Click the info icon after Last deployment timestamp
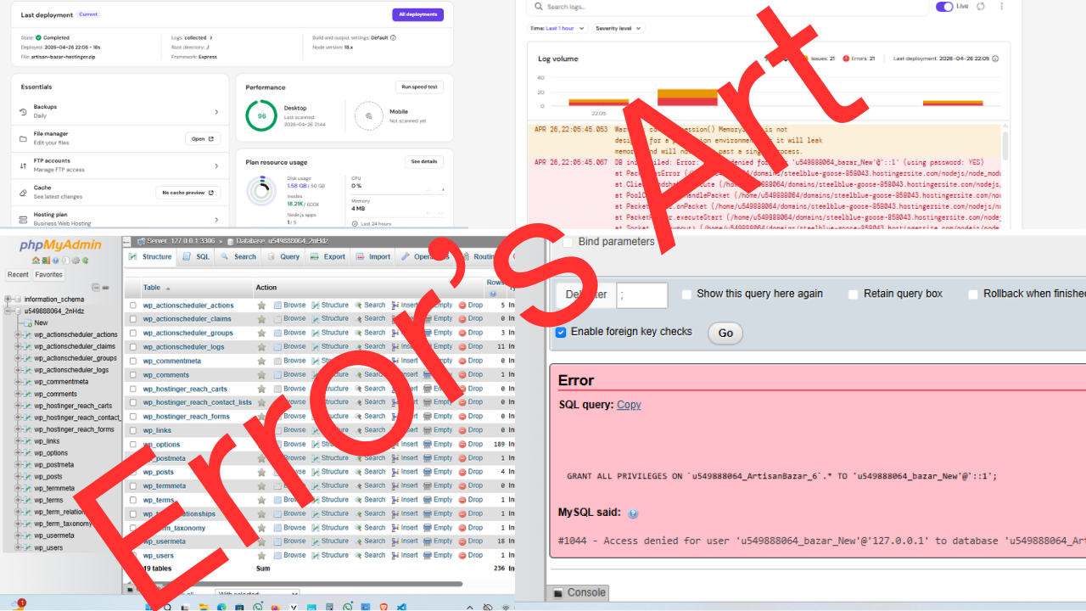 pyautogui.click(x=995, y=59)
